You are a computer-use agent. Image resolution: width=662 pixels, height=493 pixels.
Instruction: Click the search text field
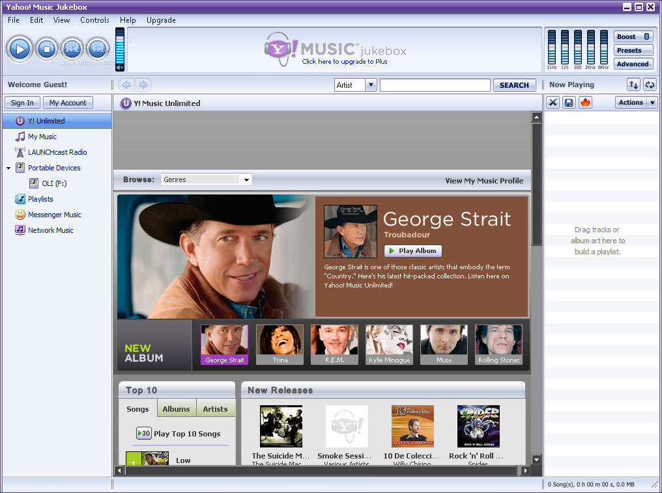point(435,85)
